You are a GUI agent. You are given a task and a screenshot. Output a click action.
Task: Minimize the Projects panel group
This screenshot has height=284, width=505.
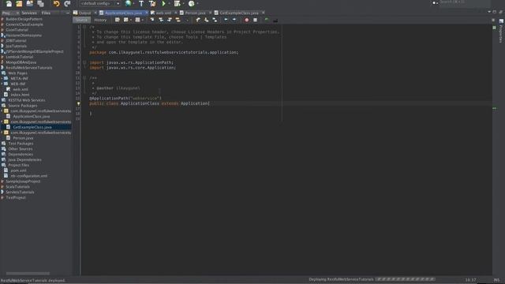coord(67,13)
